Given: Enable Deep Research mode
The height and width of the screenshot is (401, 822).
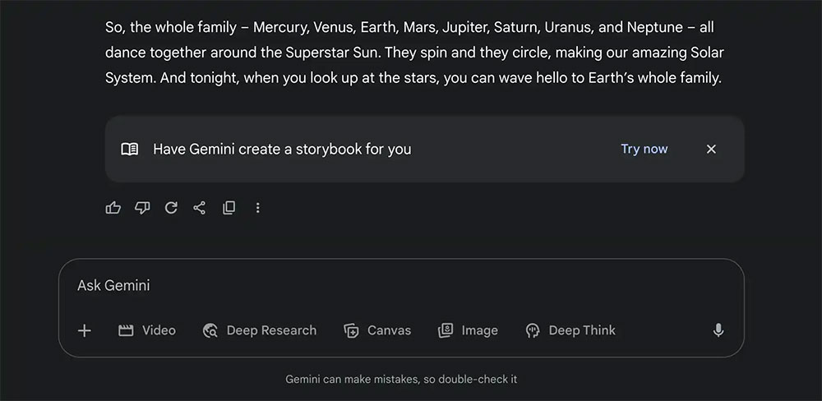Looking at the screenshot, I should (260, 330).
